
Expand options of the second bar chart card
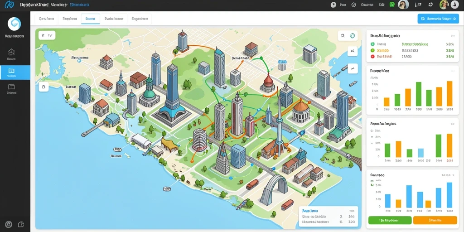[x=452, y=124]
